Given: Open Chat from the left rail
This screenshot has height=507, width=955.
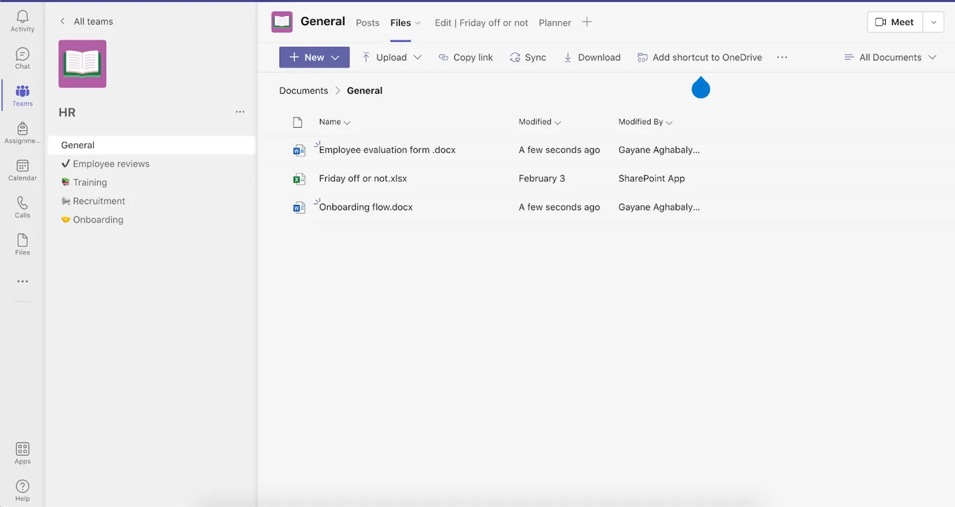Looking at the screenshot, I should pyautogui.click(x=22, y=58).
